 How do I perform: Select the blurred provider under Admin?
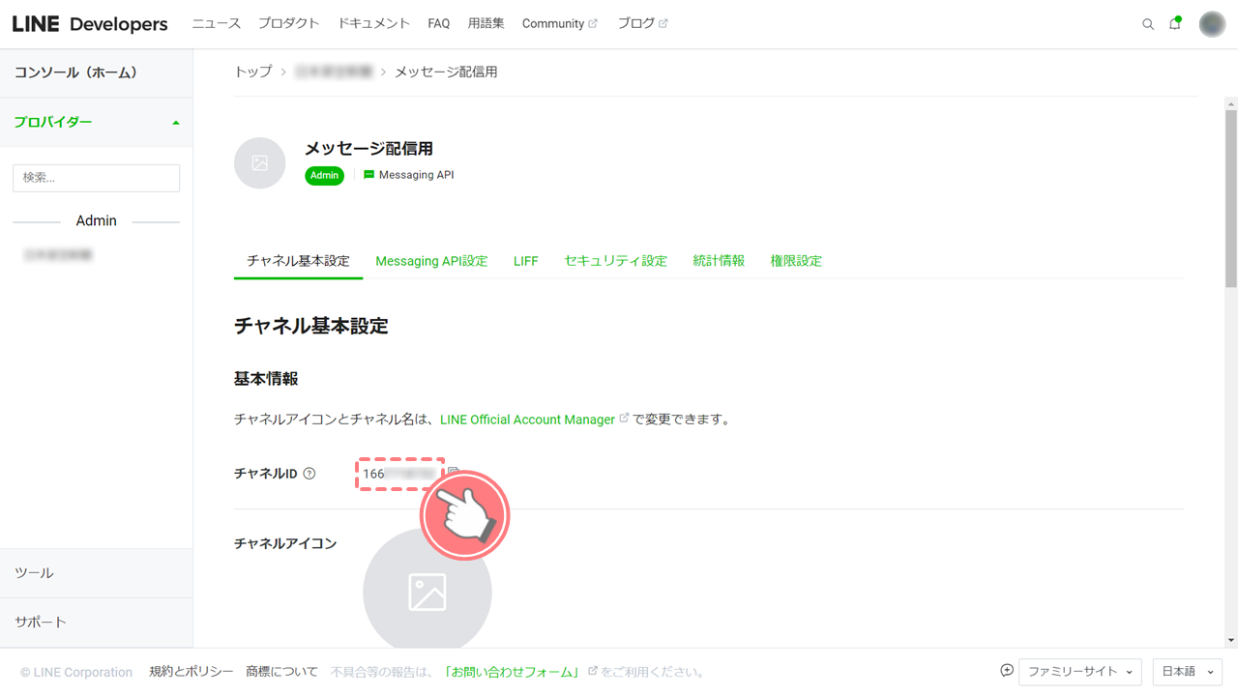(58, 255)
